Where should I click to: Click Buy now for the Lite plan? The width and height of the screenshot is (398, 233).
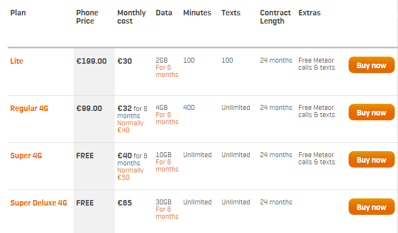tap(371, 65)
